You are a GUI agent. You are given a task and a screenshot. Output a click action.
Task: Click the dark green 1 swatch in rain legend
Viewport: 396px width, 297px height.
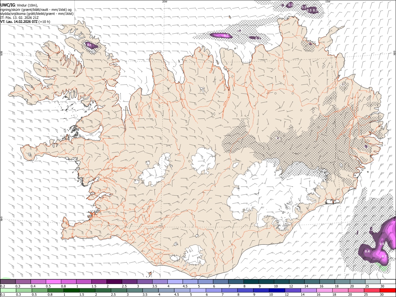[x=71, y=290]
